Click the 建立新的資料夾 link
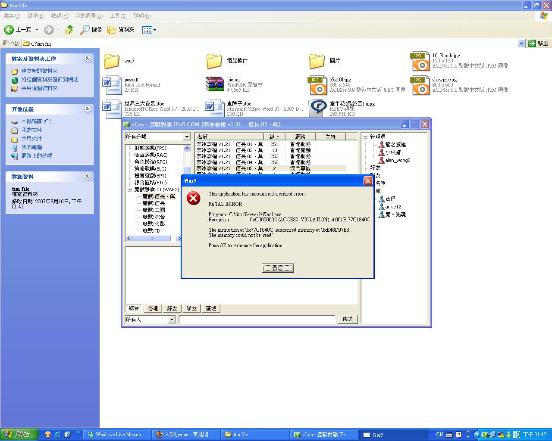The width and height of the screenshot is (552, 441). tap(39, 71)
